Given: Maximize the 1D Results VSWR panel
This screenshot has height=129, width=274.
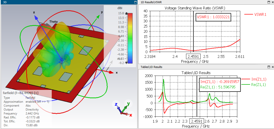Looking at the screenshot, I should coord(268,2).
